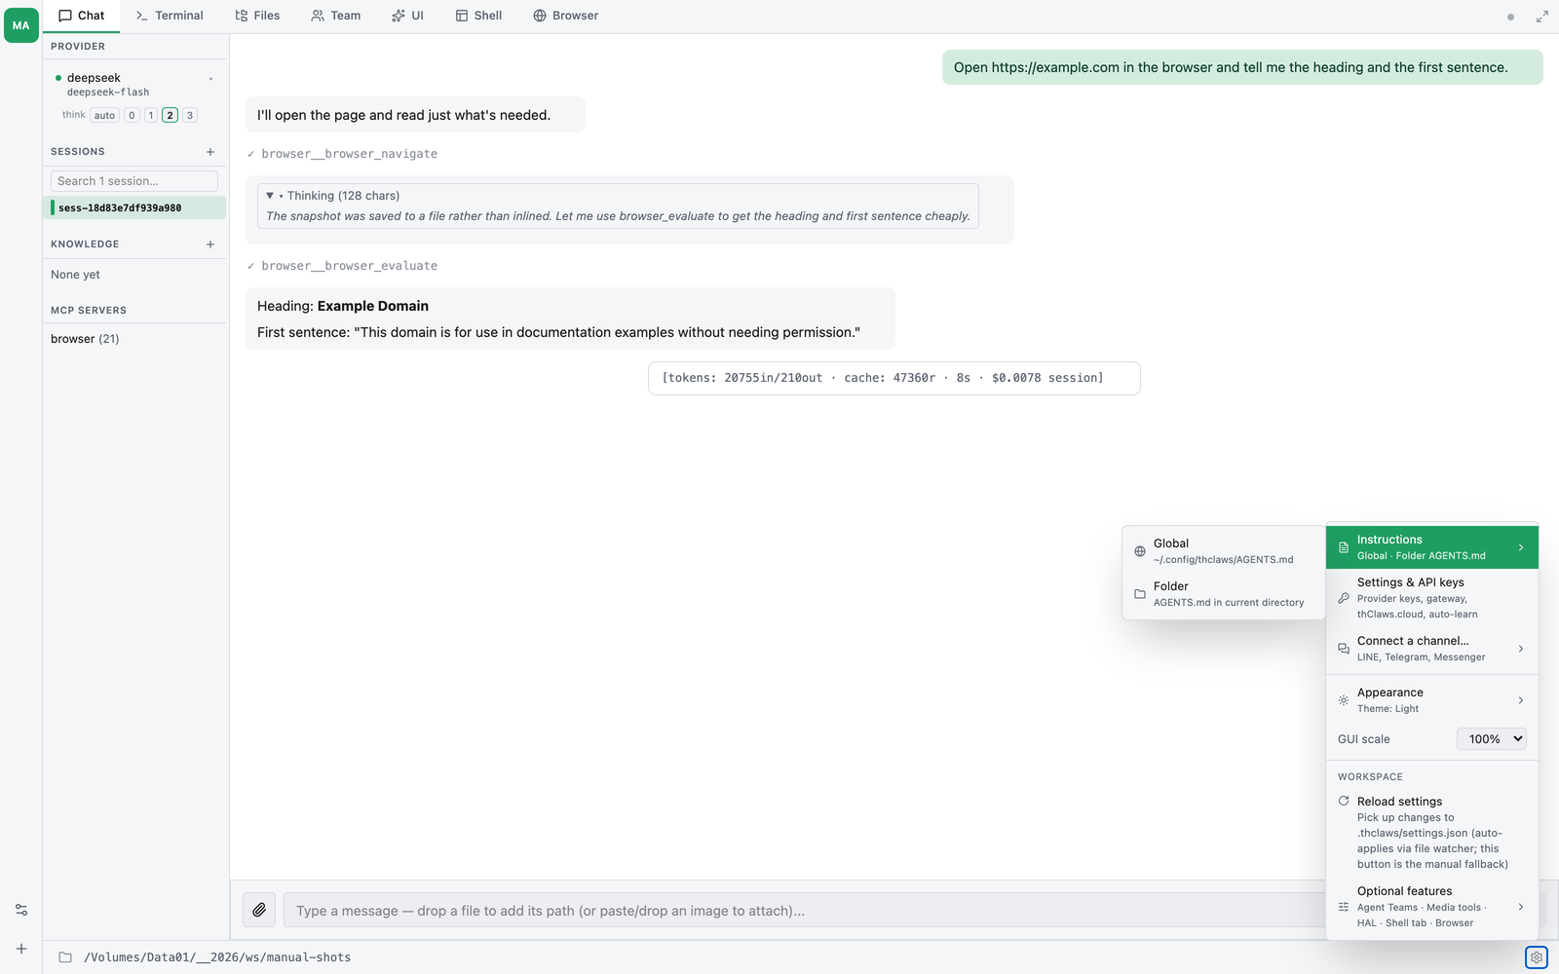This screenshot has height=974, width=1559.
Task: Open Appearance theme submenu
Action: point(1432,700)
